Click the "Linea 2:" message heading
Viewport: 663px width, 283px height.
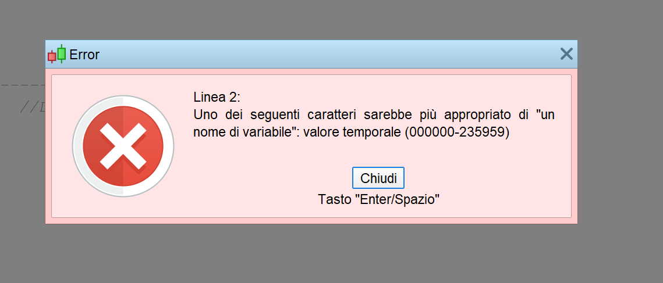point(217,96)
